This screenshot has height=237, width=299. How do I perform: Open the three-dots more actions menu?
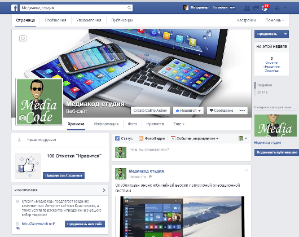pos(242,111)
